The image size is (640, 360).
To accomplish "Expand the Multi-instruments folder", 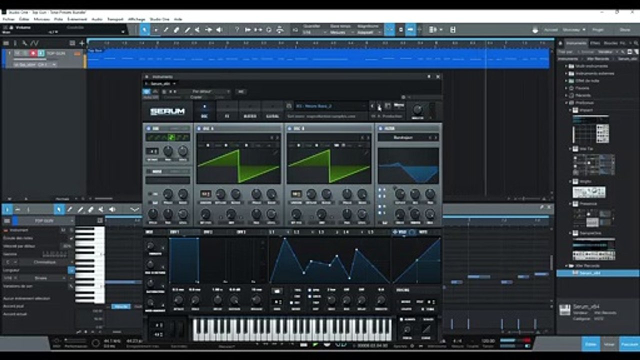I will 567,66.
